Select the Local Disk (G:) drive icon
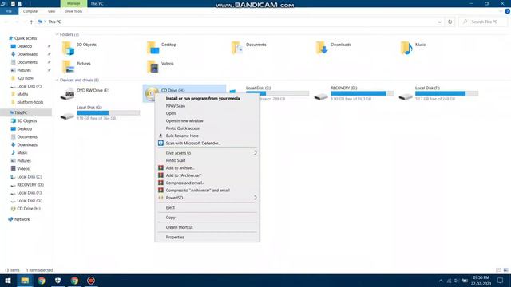The width and height of the screenshot is (511, 287). [67, 116]
